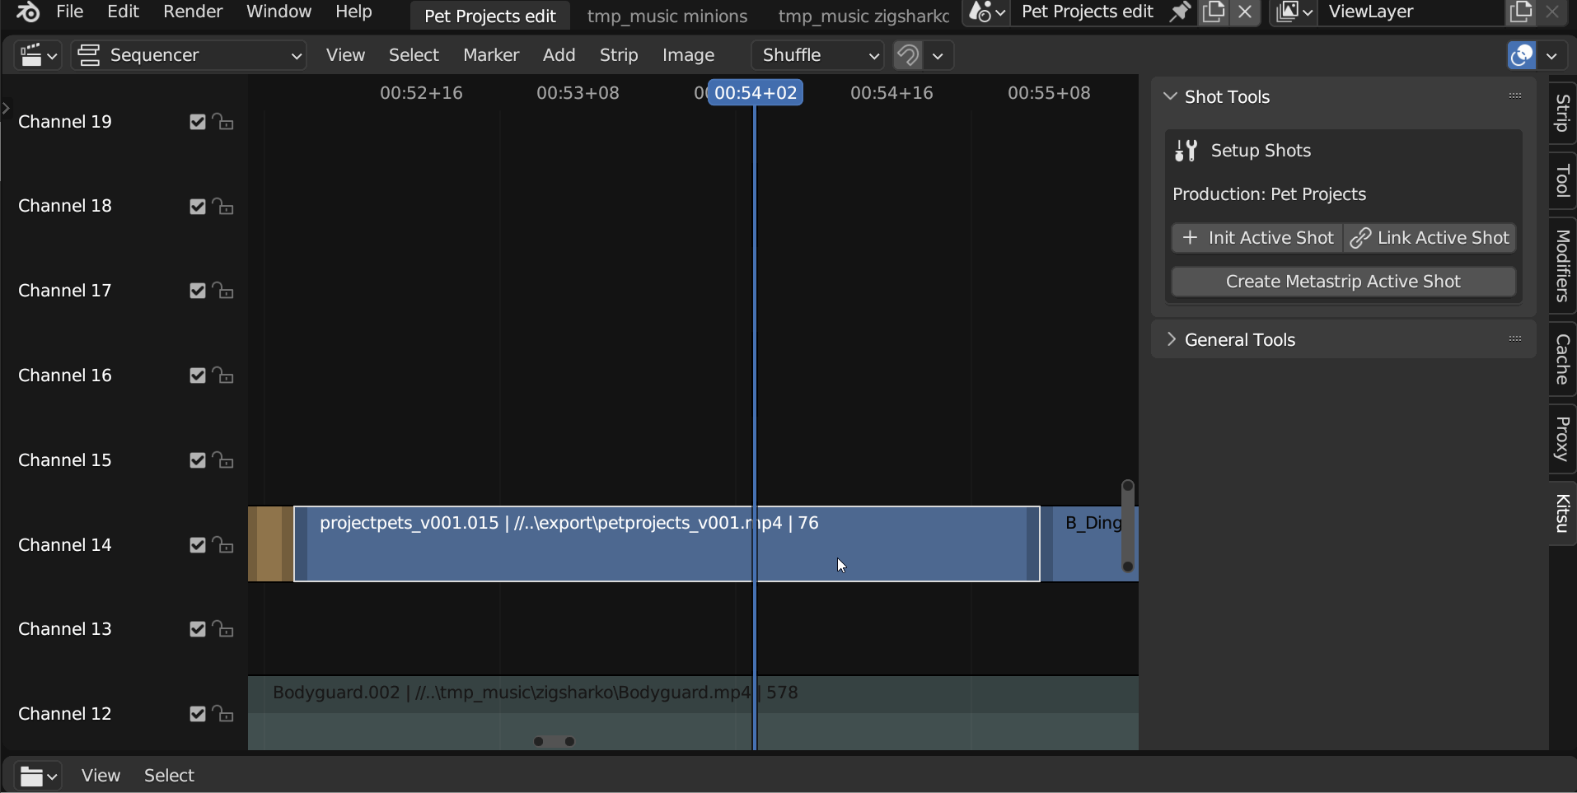1577x793 pixels.
Task: Open the Render menu
Action: tap(193, 12)
